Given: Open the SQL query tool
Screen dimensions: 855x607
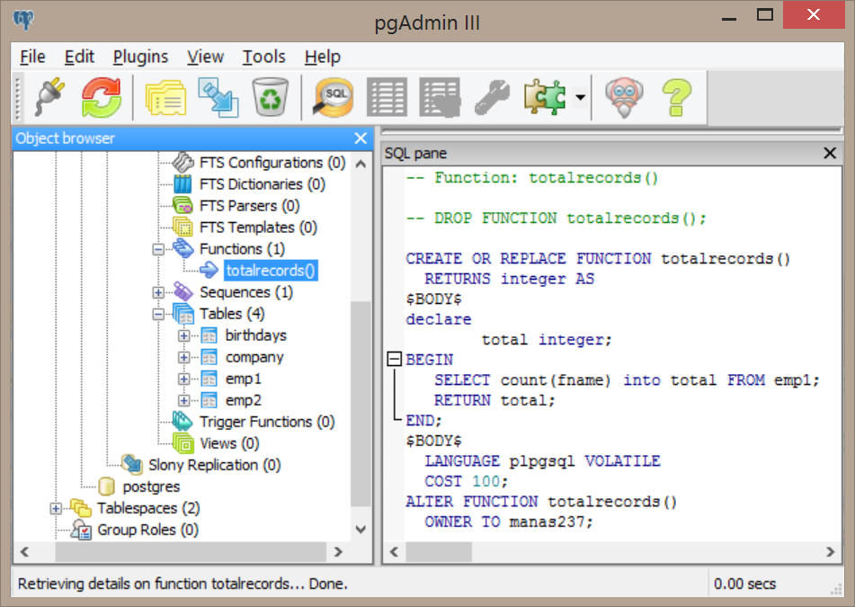Looking at the screenshot, I should coord(333,96).
